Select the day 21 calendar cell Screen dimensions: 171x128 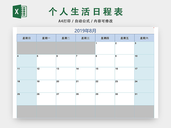click(85, 86)
